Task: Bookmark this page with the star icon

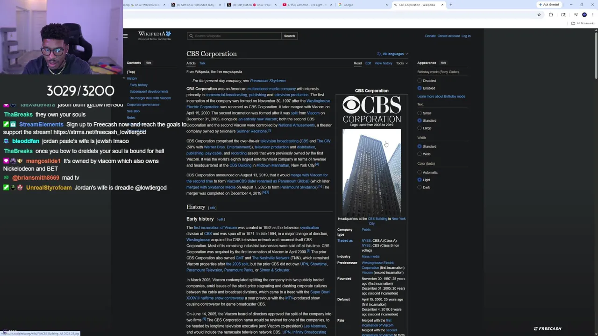Action: pos(539,14)
